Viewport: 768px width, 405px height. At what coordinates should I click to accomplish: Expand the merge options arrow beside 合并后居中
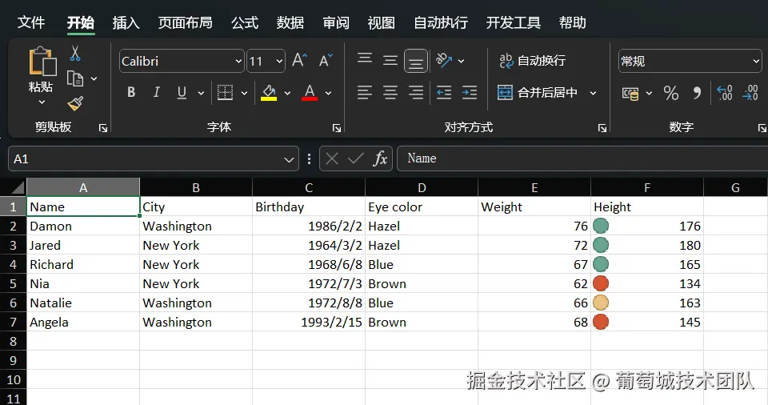coord(593,93)
